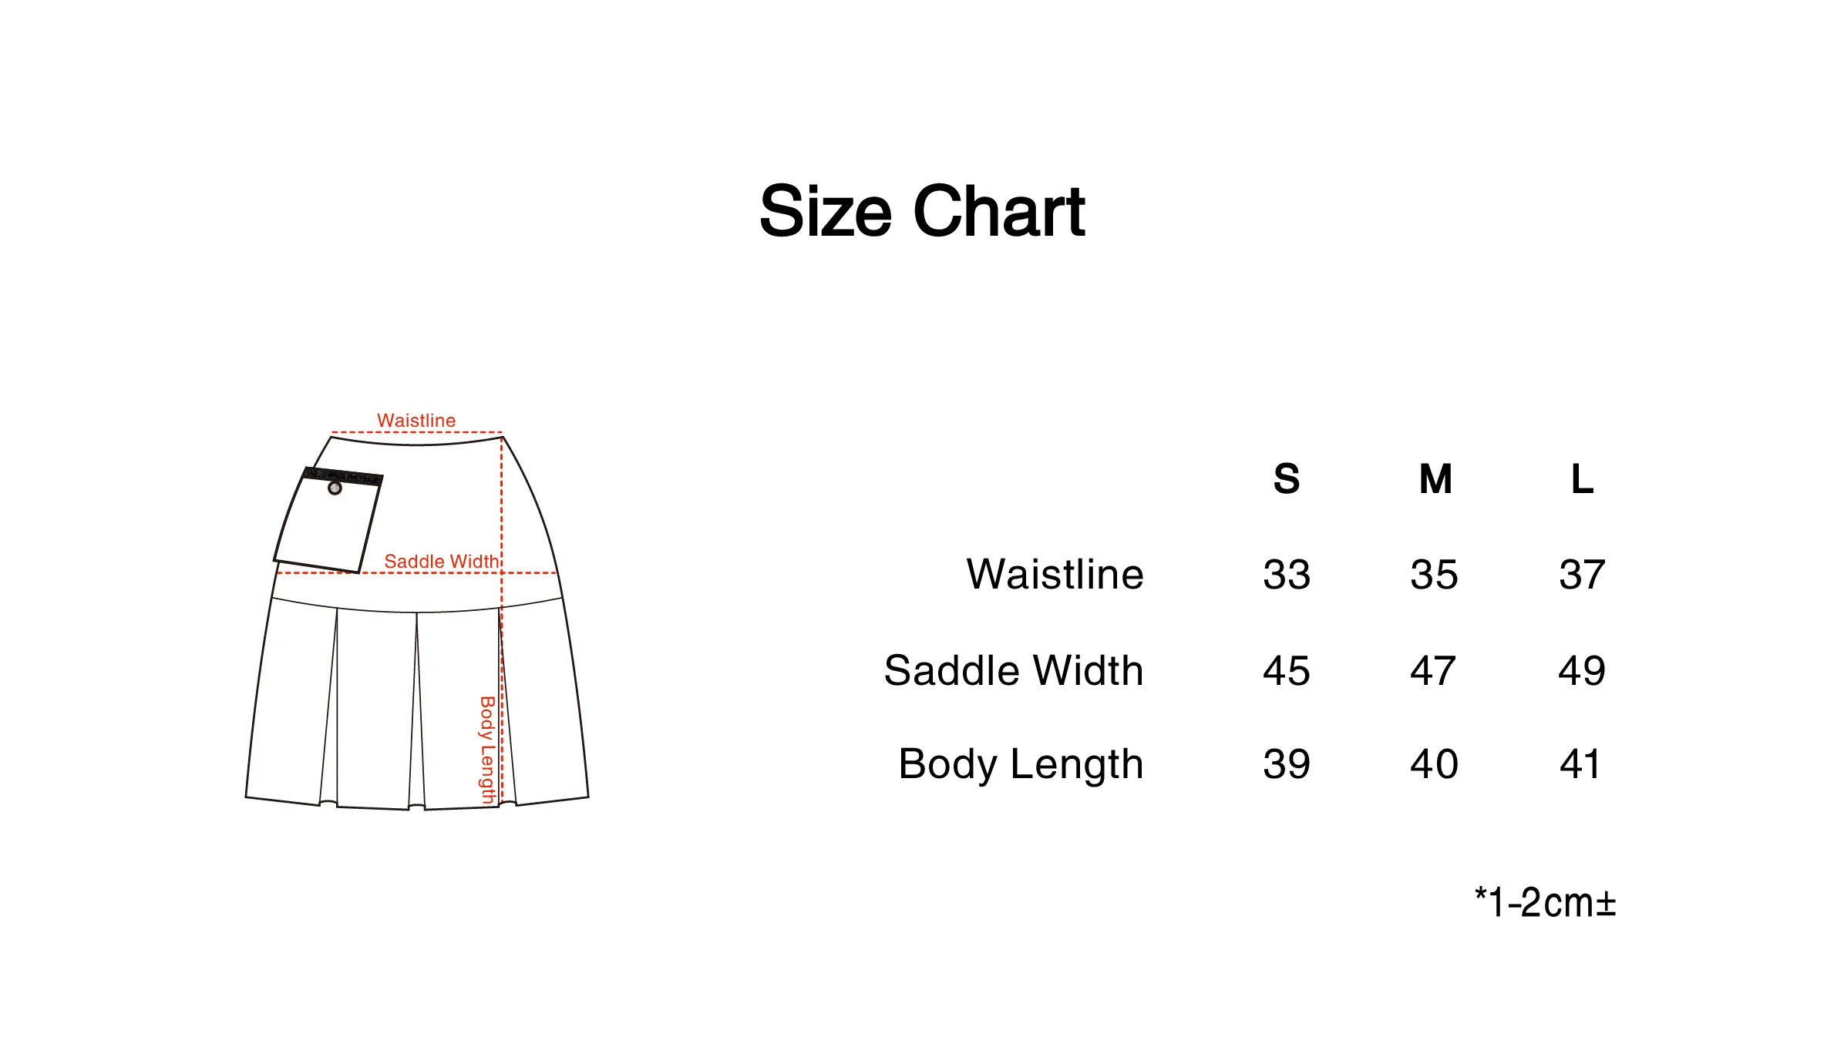Select the S size column header
1844x1057 pixels.
1287,479
